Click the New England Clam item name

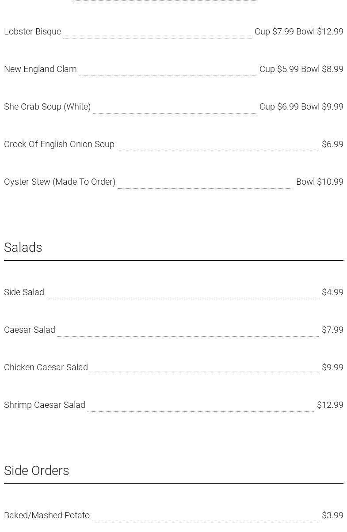point(40,69)
